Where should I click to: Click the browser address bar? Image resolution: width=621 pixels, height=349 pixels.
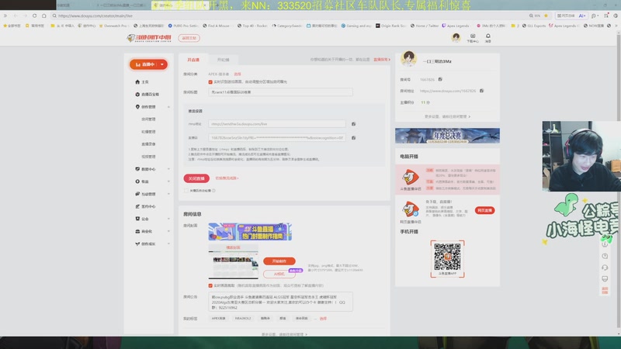pos(289,16)
